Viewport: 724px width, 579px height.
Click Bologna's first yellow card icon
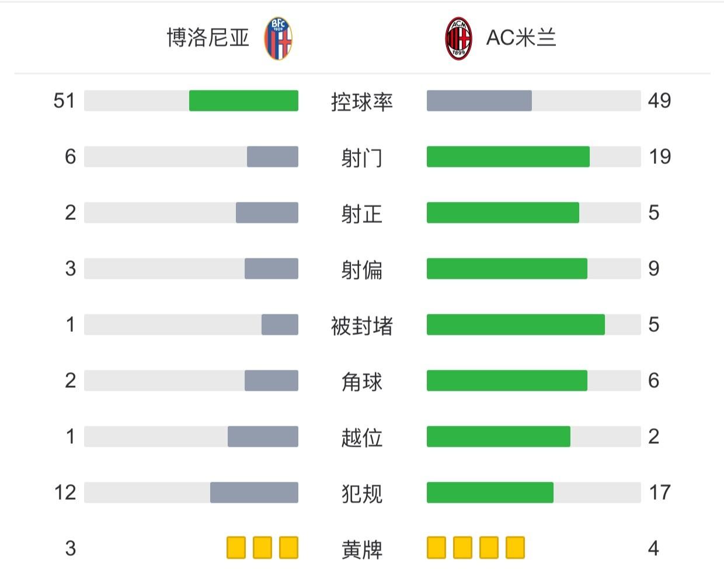tap(236, 548)
